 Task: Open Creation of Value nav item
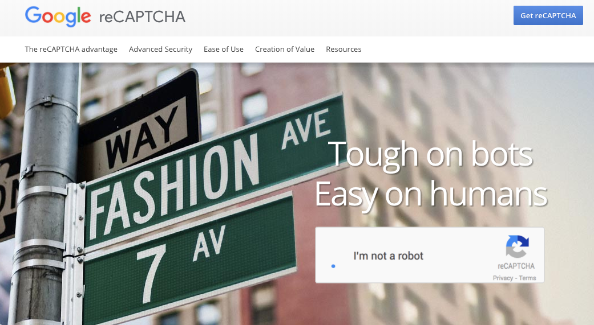(285, 49)
